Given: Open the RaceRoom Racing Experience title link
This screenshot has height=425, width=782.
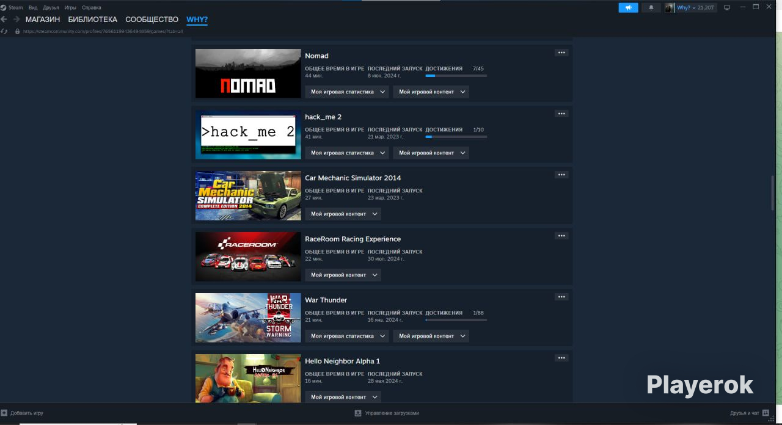Looking at the screenshot, I should (353, 239).
